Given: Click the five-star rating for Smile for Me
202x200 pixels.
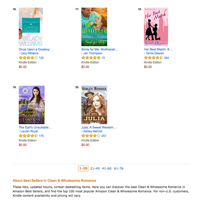Looking at the screenshot, I should 91,58.
